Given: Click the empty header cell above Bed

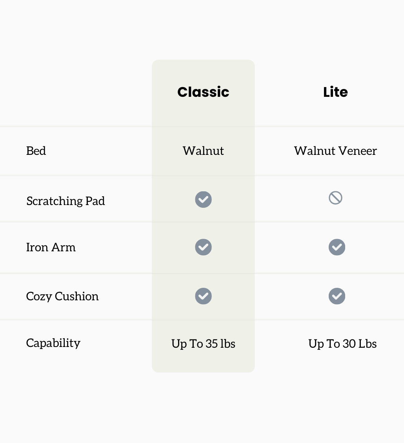Looking at the screenshot, I should [75, 92].
